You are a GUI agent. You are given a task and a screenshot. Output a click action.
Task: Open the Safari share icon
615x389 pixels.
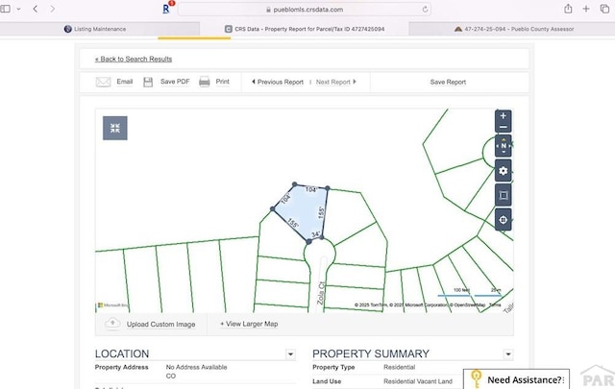click(568, 9)
